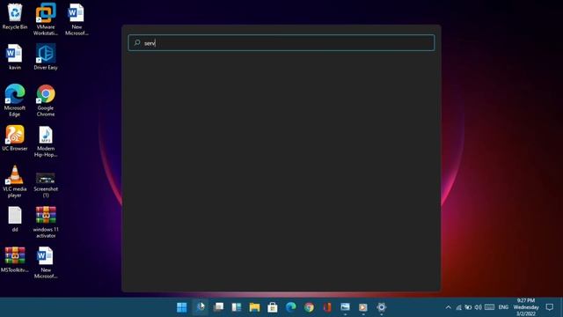Select the Screenshot (1) image file
This screenshot has height=317, width=563.
[x=46, y=185]
